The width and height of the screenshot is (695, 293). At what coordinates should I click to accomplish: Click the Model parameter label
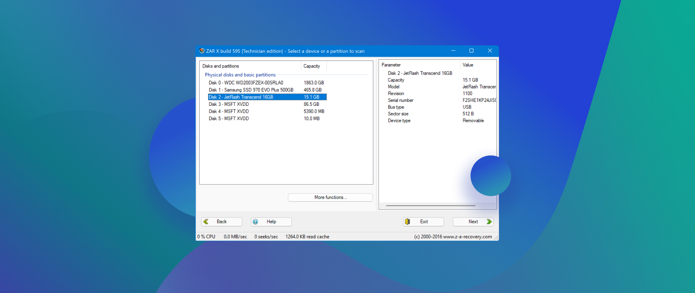pyautogui.click(x=394, y=87)
